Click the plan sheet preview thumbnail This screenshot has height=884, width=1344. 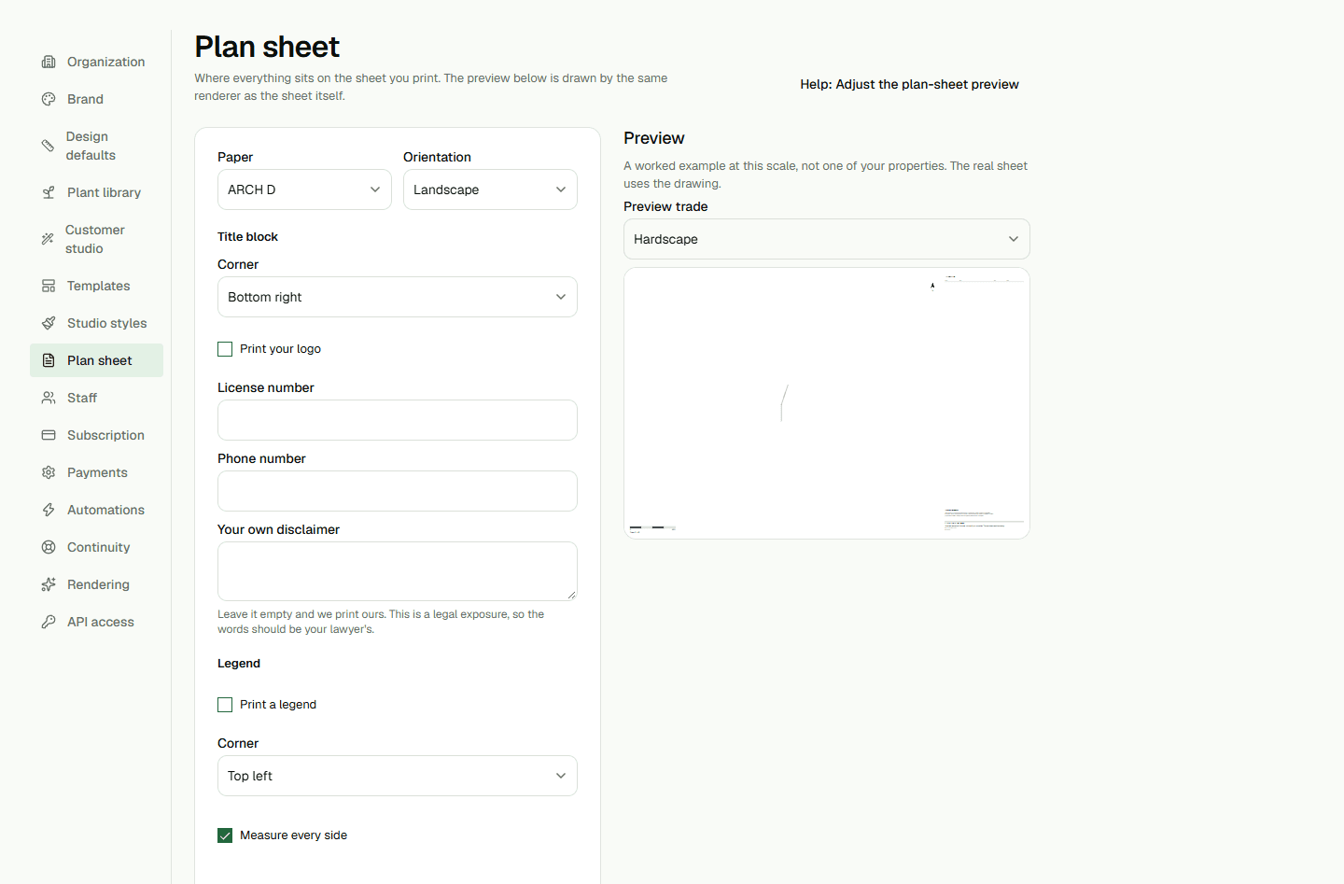tap(827, 403)
